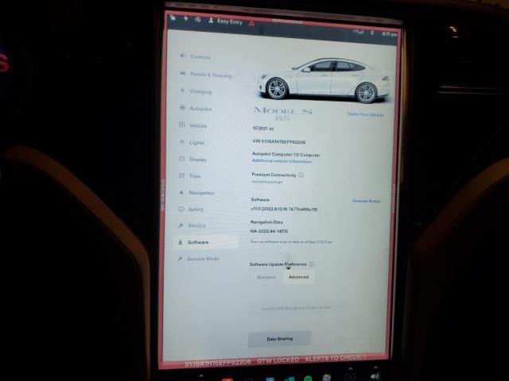509x381 pixels.
Task: Tap the volume speaker icon
Action: 375,376
